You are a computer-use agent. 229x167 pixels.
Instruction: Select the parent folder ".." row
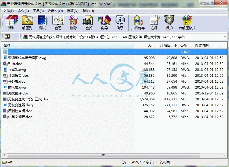(115, 52)
